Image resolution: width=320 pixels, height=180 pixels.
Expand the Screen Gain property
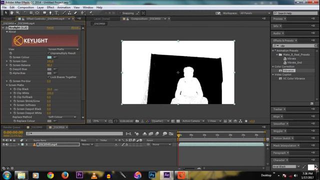7,61
